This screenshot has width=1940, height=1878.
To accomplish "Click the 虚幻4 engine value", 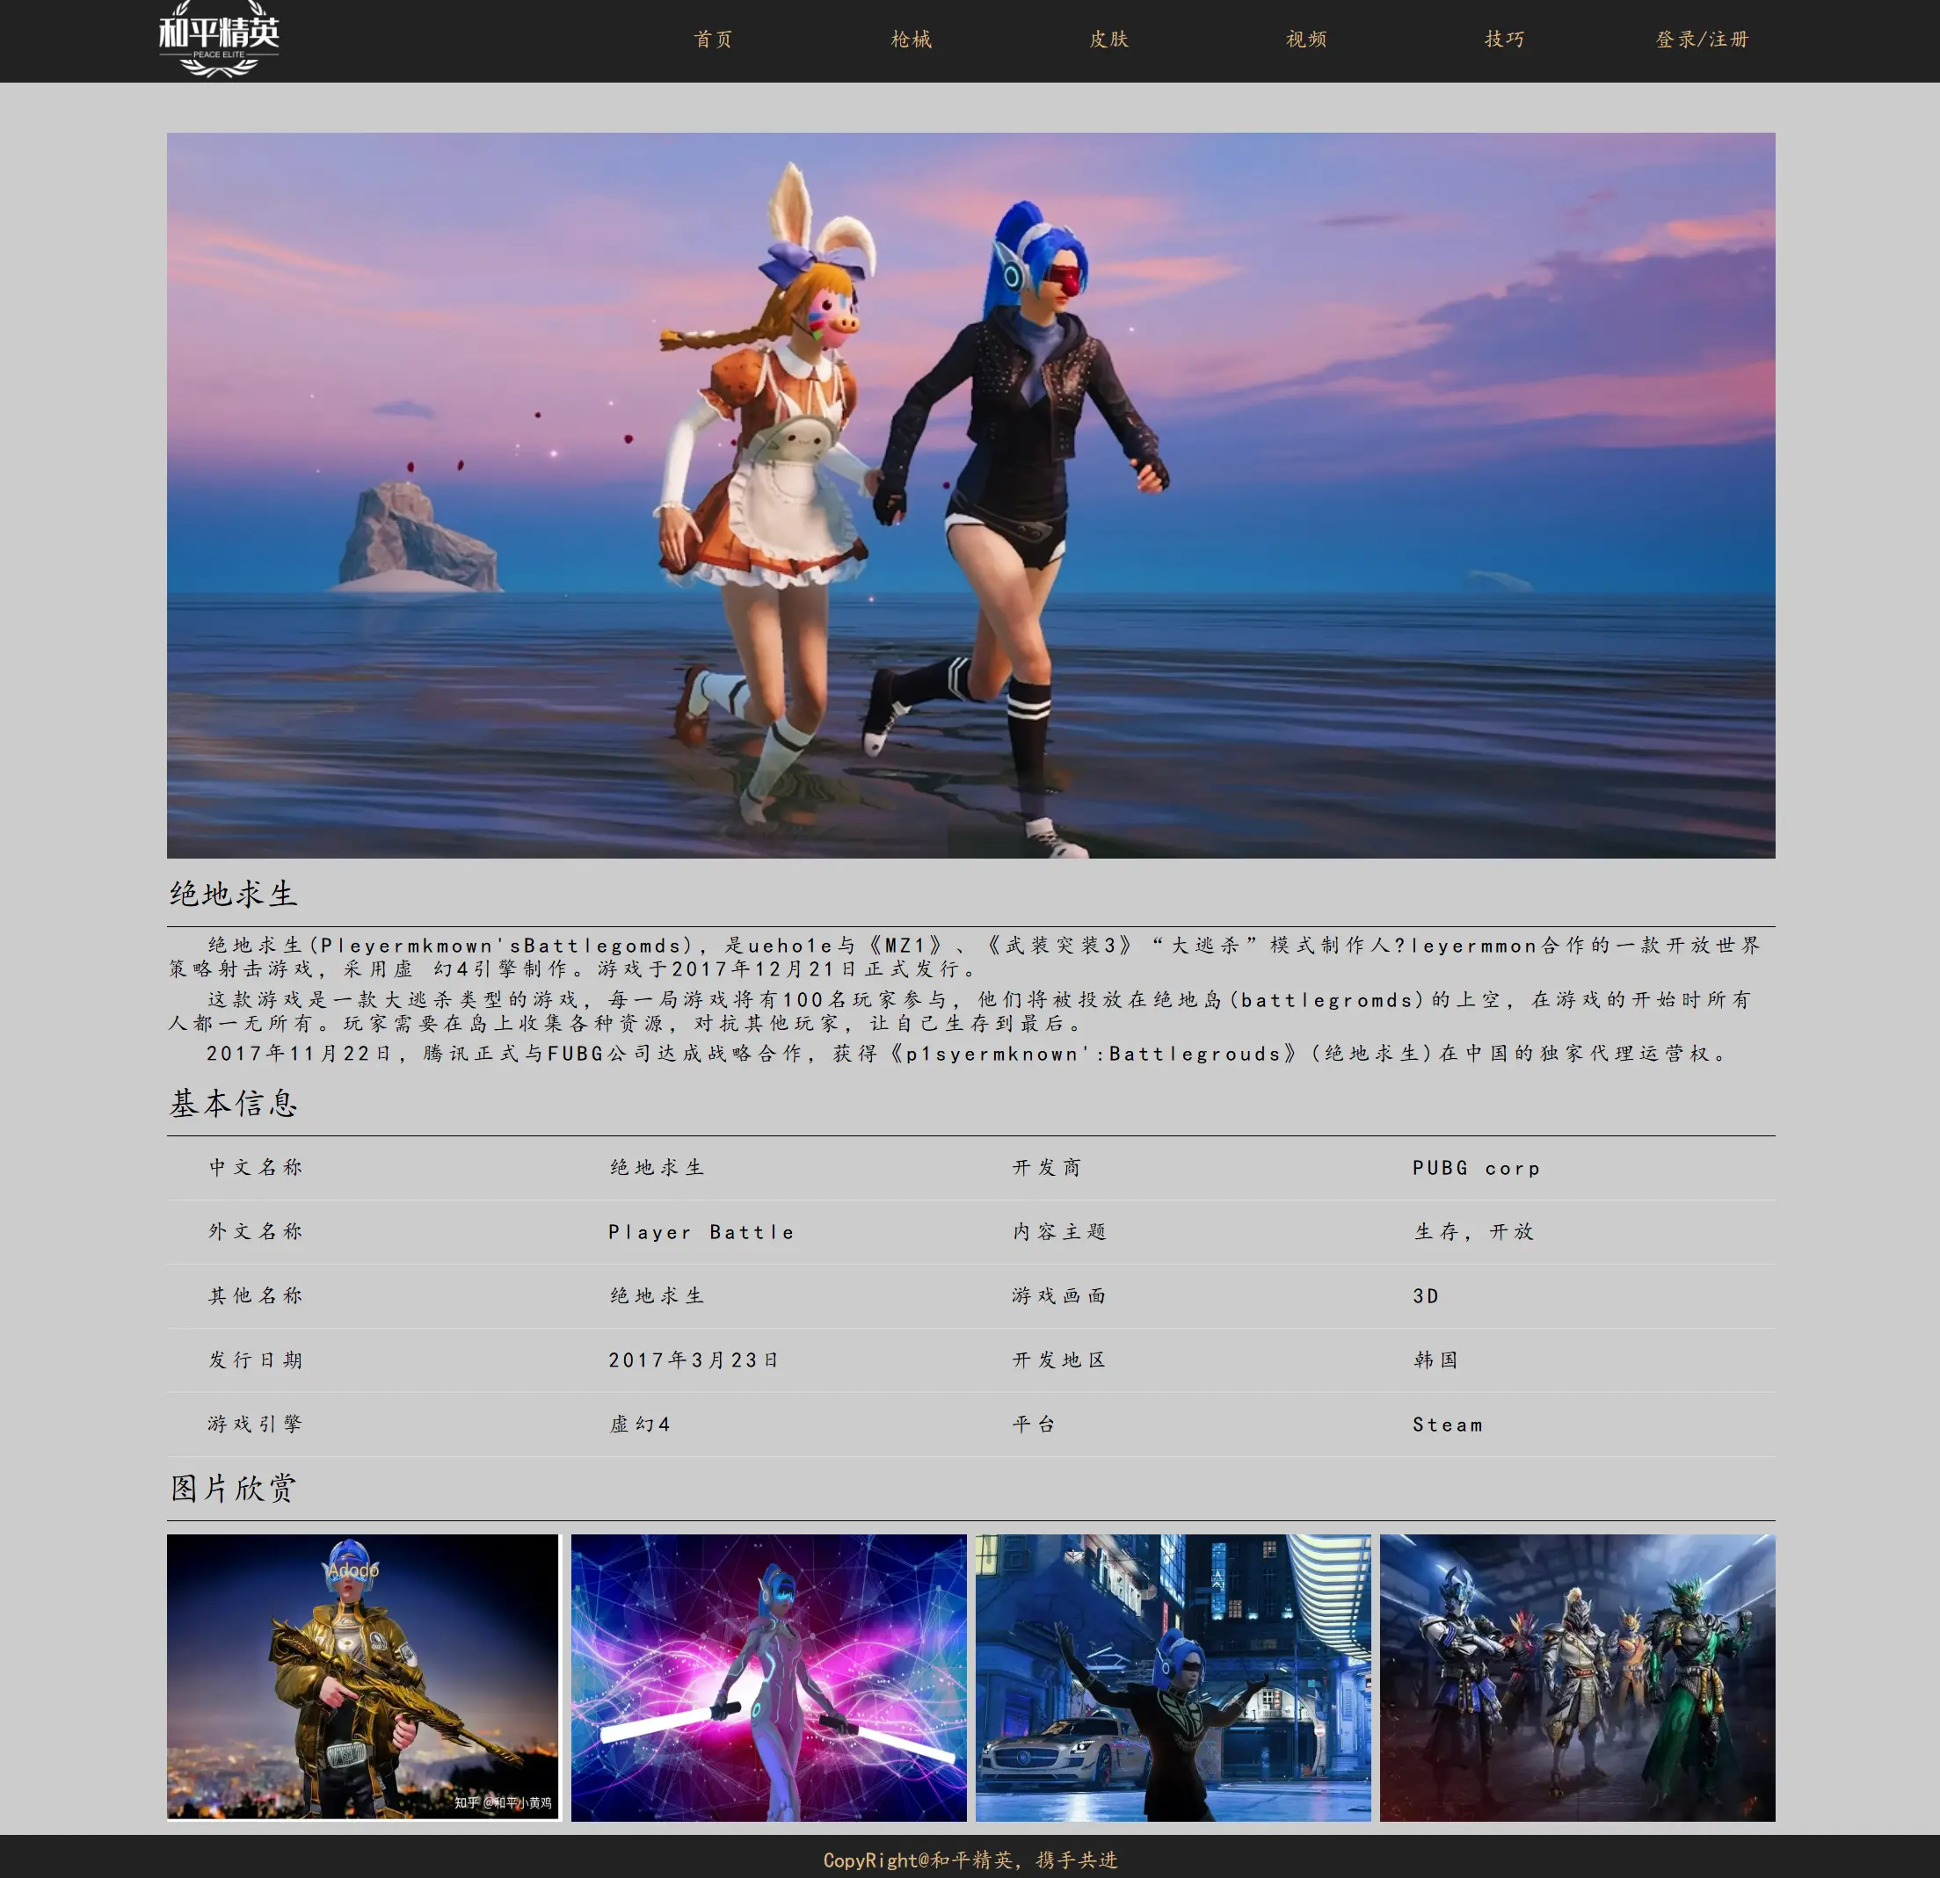I will [x=641, y=1424].
